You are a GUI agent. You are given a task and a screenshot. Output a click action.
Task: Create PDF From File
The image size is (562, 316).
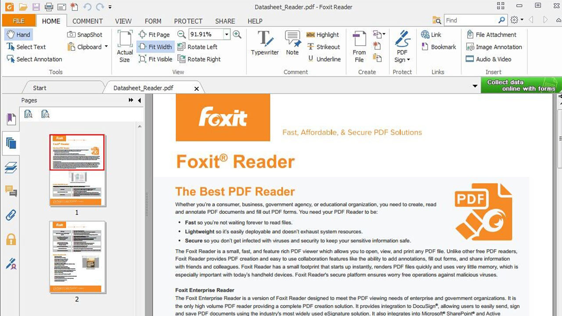click(359, 45)
